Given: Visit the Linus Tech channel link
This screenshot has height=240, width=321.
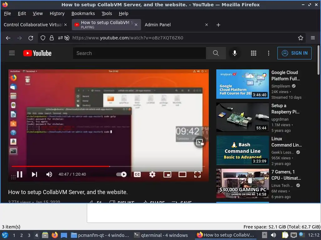Looking at the screenshot, I should pyautogui.click(x=282, y=186).
